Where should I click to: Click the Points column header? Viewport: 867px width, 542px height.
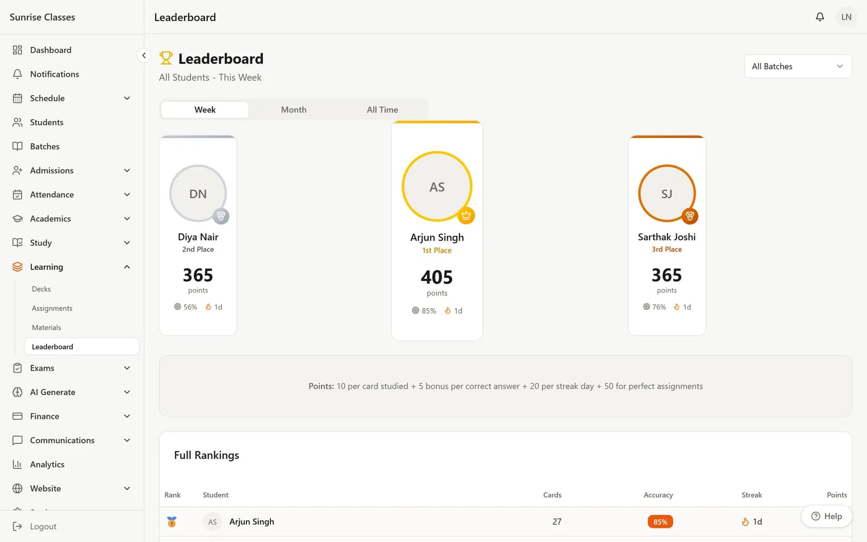[837, 495]
